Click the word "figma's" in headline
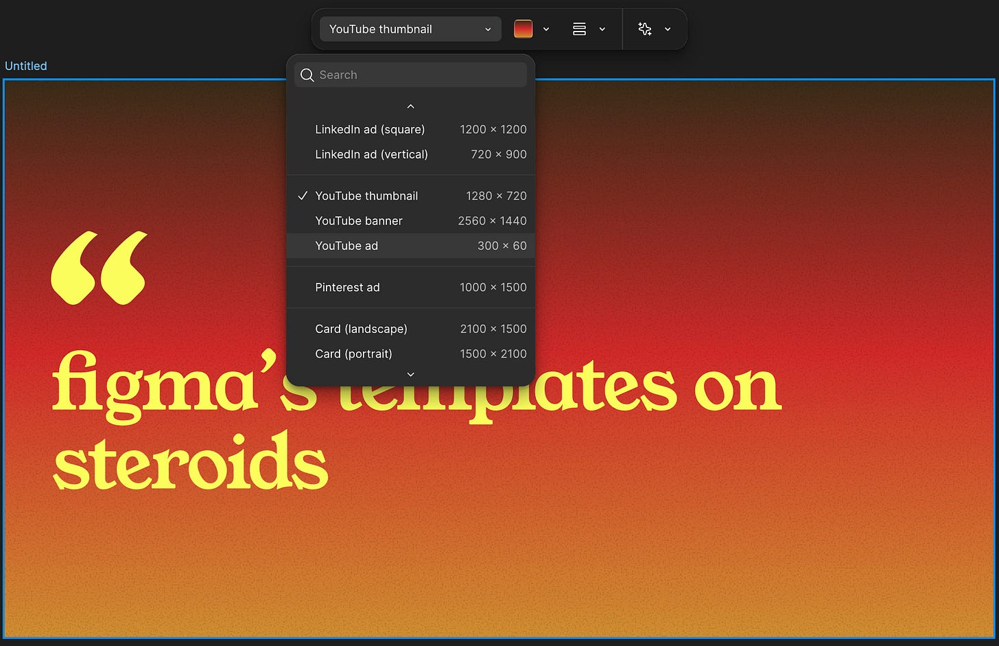This screenshot has width=999, height=646. 185,386
